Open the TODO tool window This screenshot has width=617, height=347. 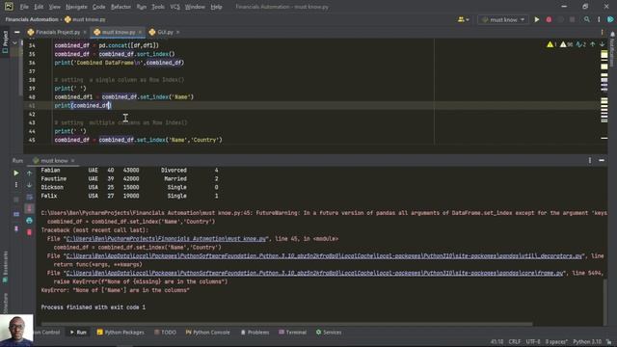pos(165,333)
